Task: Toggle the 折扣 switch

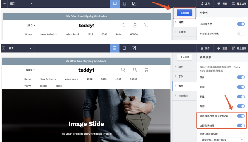Action: click(241, 87)
